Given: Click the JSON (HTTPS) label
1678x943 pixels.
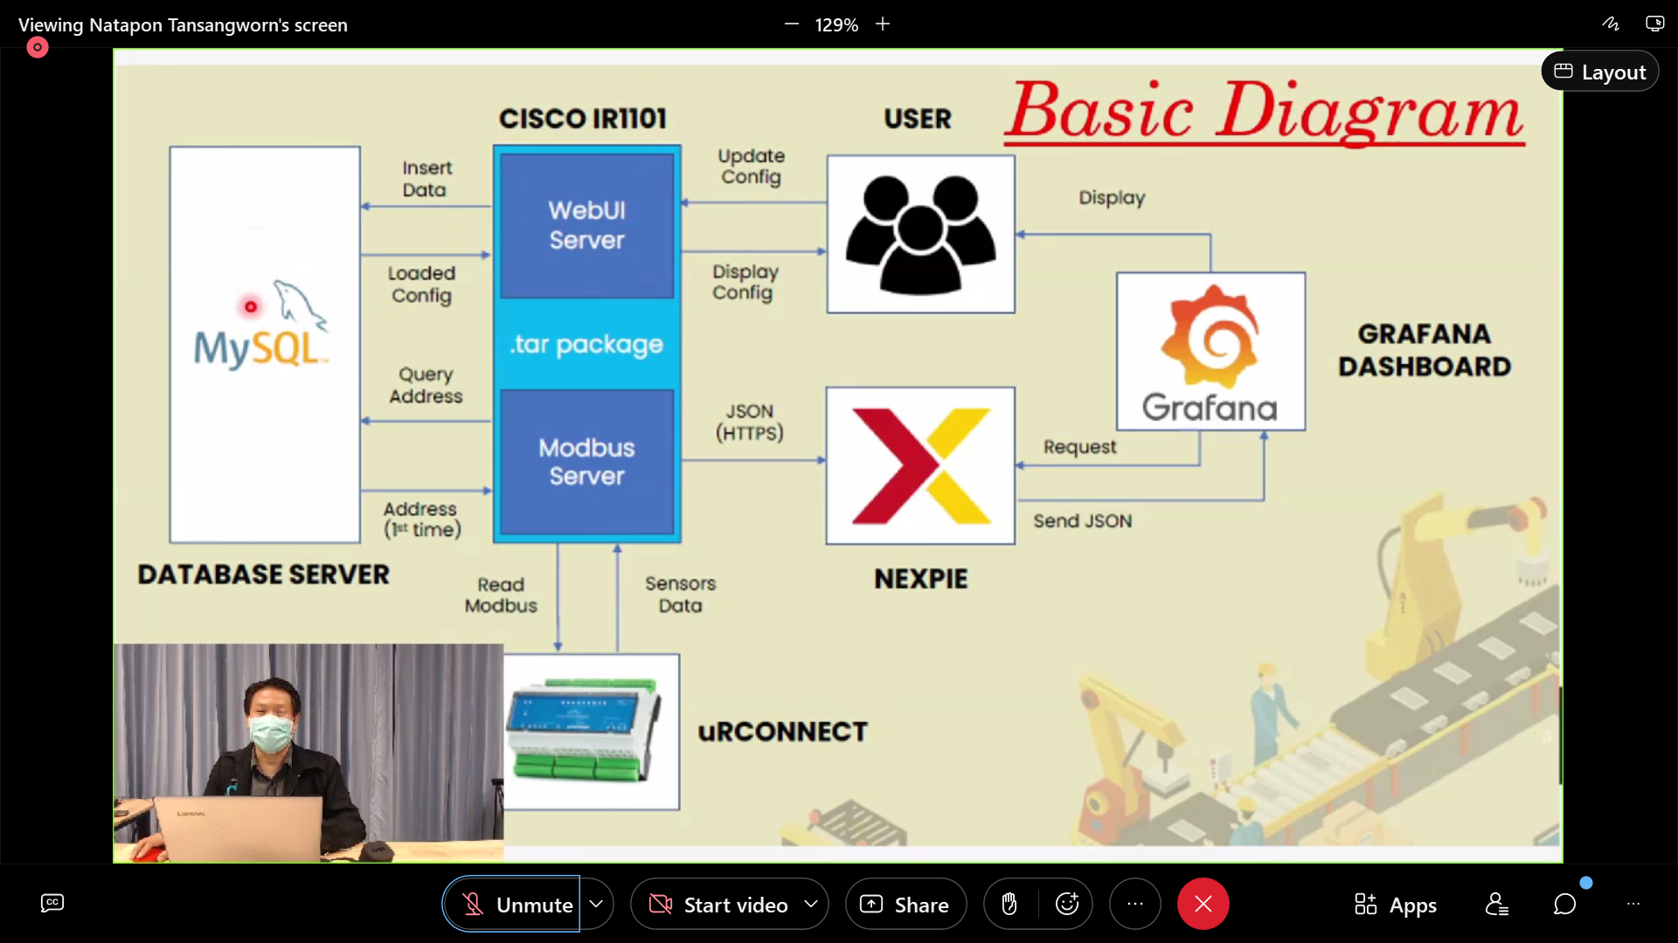Looking at the screenshot, I should click(750, 422).
